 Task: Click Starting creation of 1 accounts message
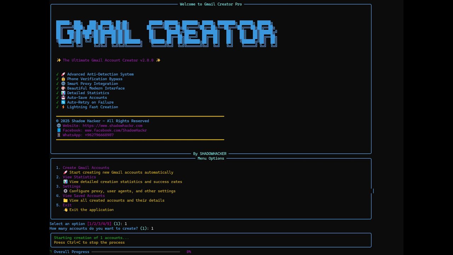[92, 238]
